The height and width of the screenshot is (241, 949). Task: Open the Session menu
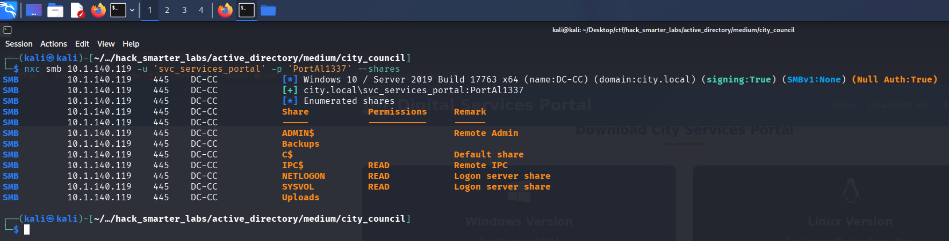coord(19,44)
